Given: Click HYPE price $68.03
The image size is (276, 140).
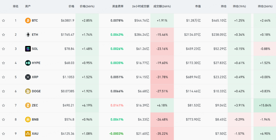Looking at the screenshot, I should 69,63.
